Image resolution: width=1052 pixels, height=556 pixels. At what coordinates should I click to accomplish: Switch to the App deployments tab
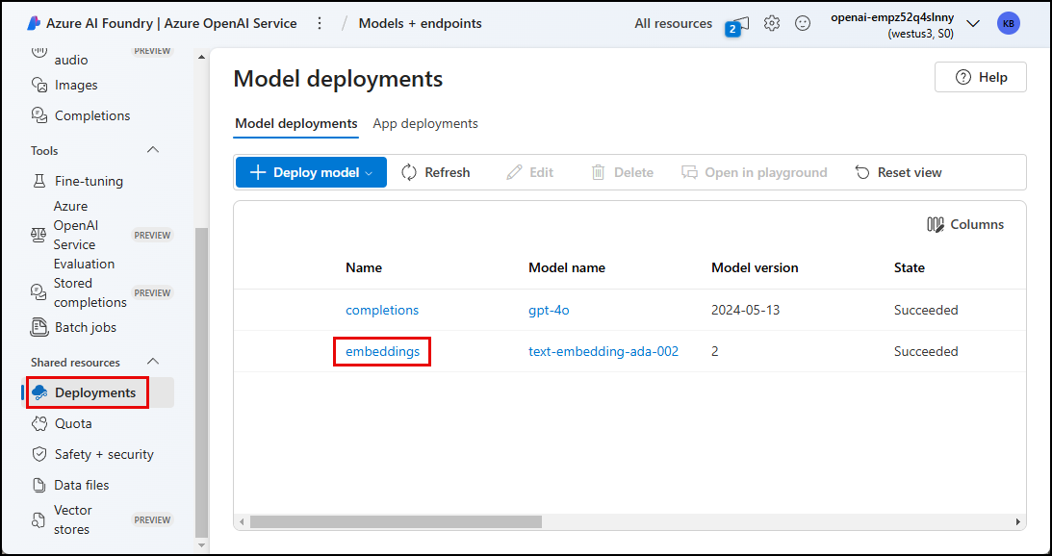425,123
